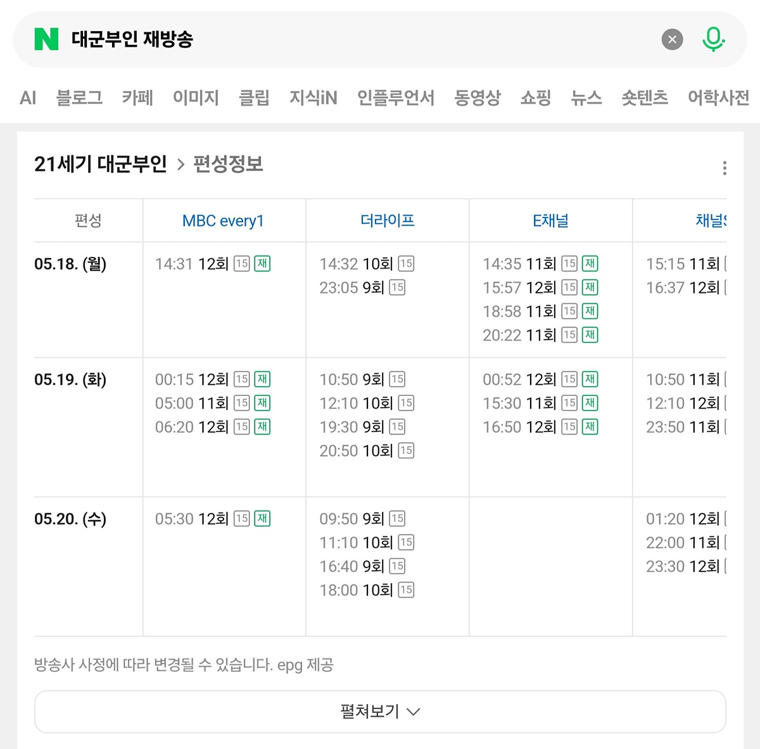Focus the search field containing 대군부인 재방송
Image resolution: width=760 pixels, height=749 pixels.
361,39
